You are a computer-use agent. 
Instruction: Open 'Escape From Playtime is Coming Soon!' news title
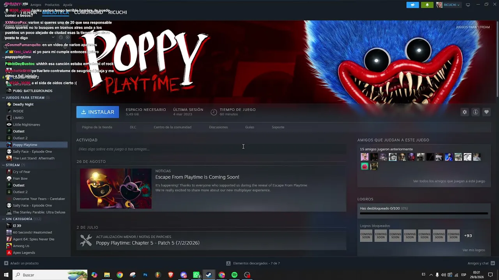pos(197,177)
